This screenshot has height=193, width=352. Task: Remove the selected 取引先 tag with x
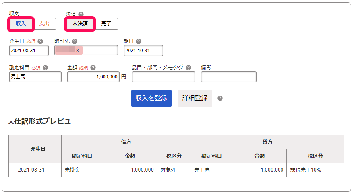(77, 51)
